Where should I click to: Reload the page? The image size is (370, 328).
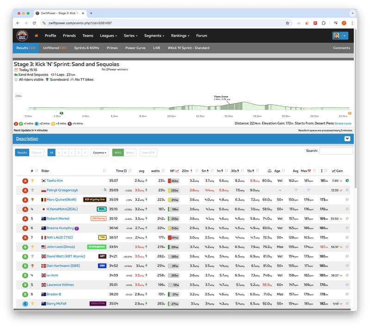pos(34,23)
